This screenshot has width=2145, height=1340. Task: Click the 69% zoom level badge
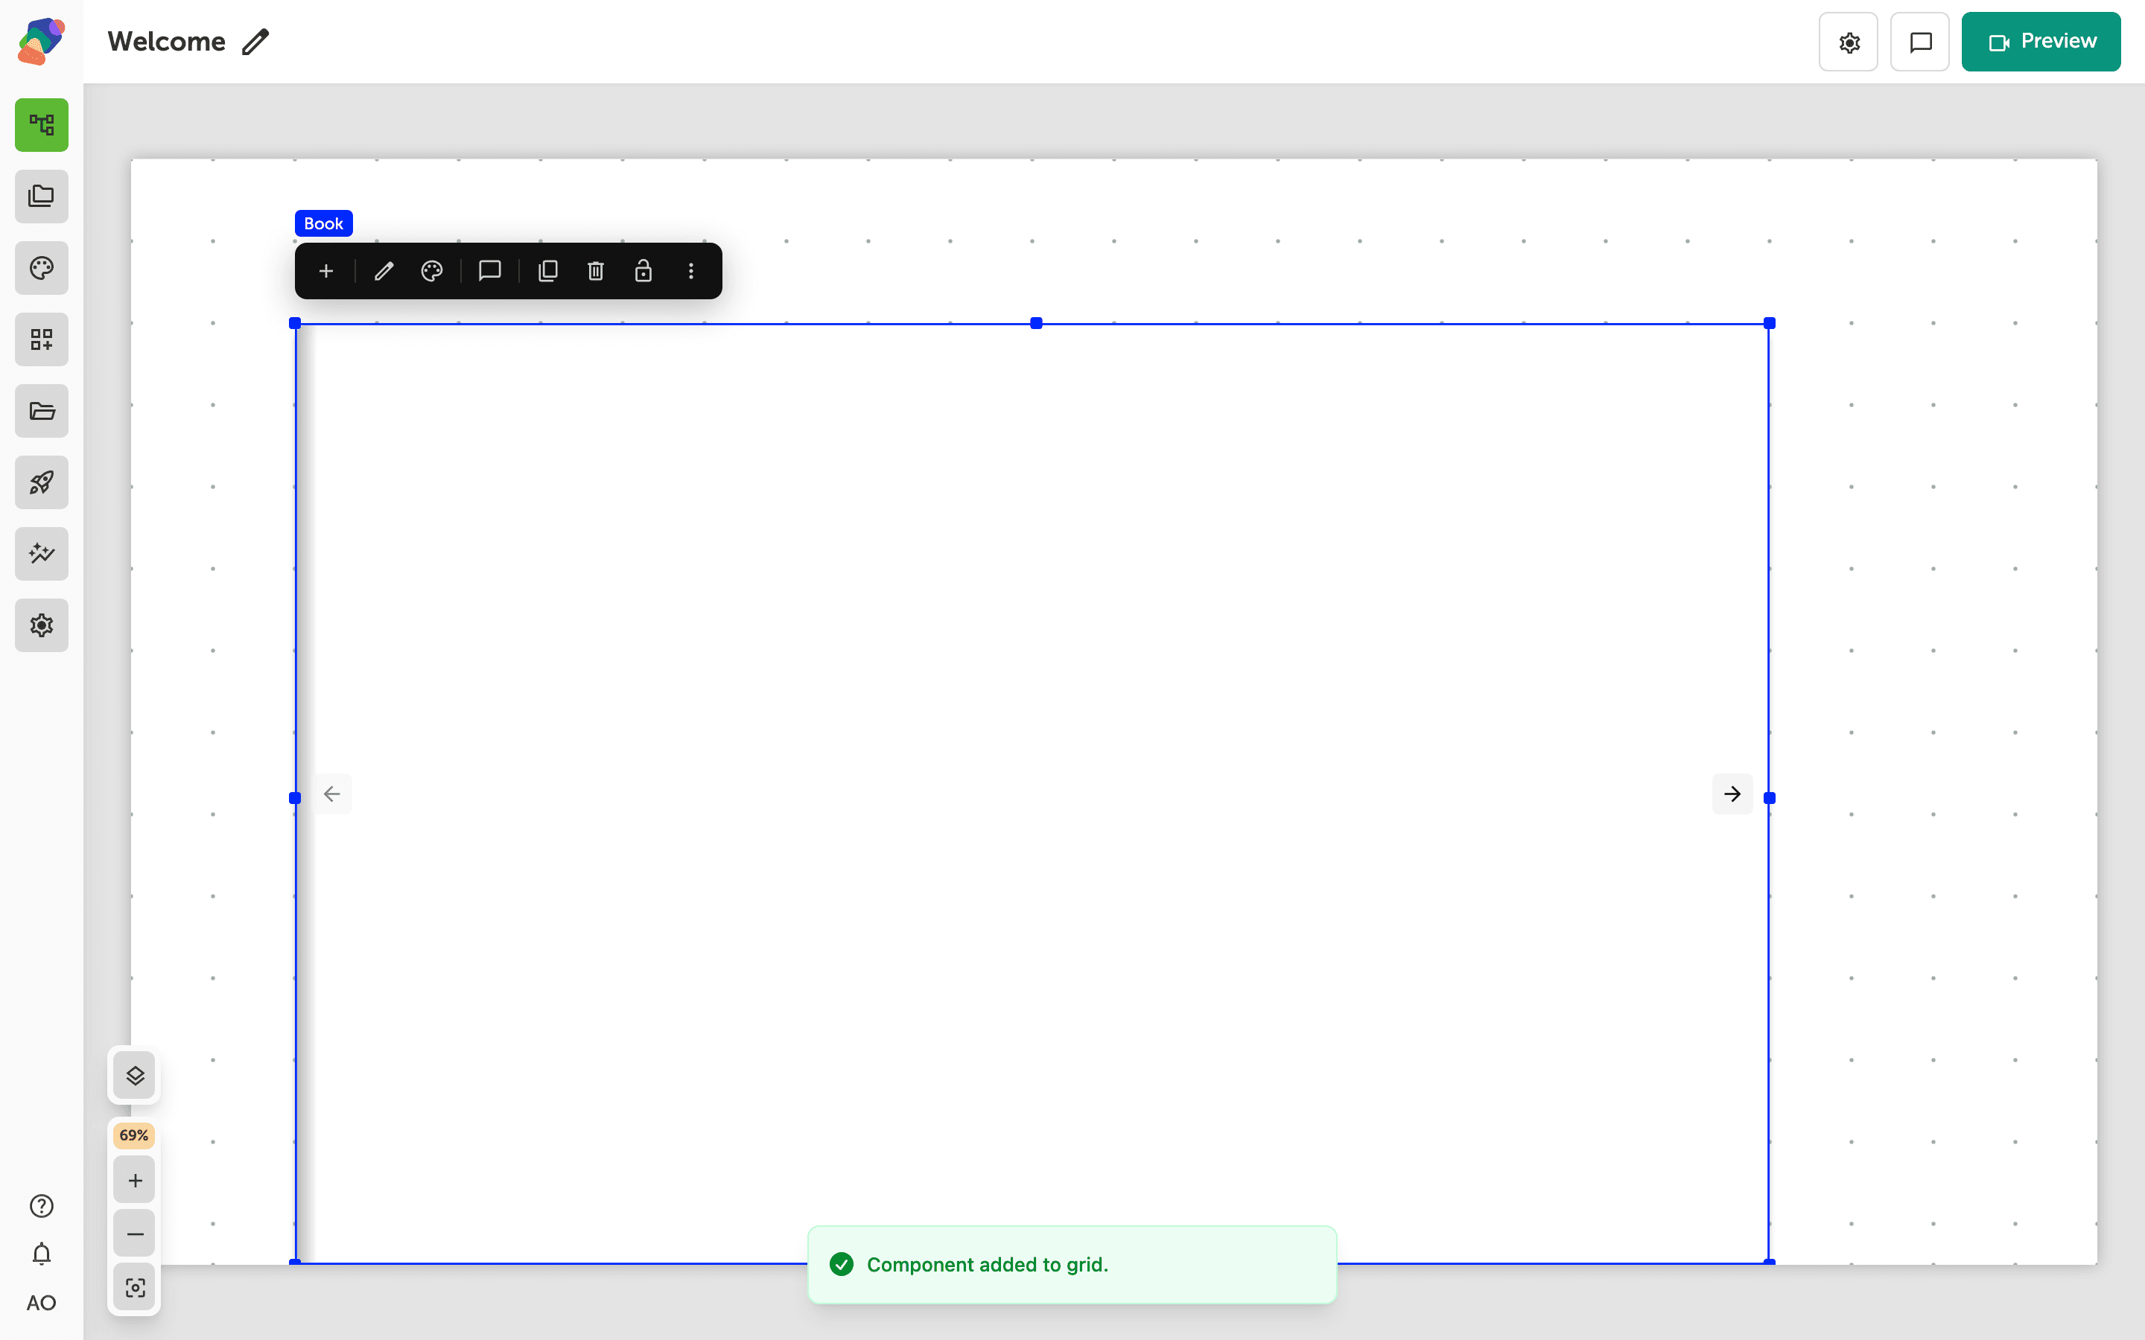point(134,1135)
